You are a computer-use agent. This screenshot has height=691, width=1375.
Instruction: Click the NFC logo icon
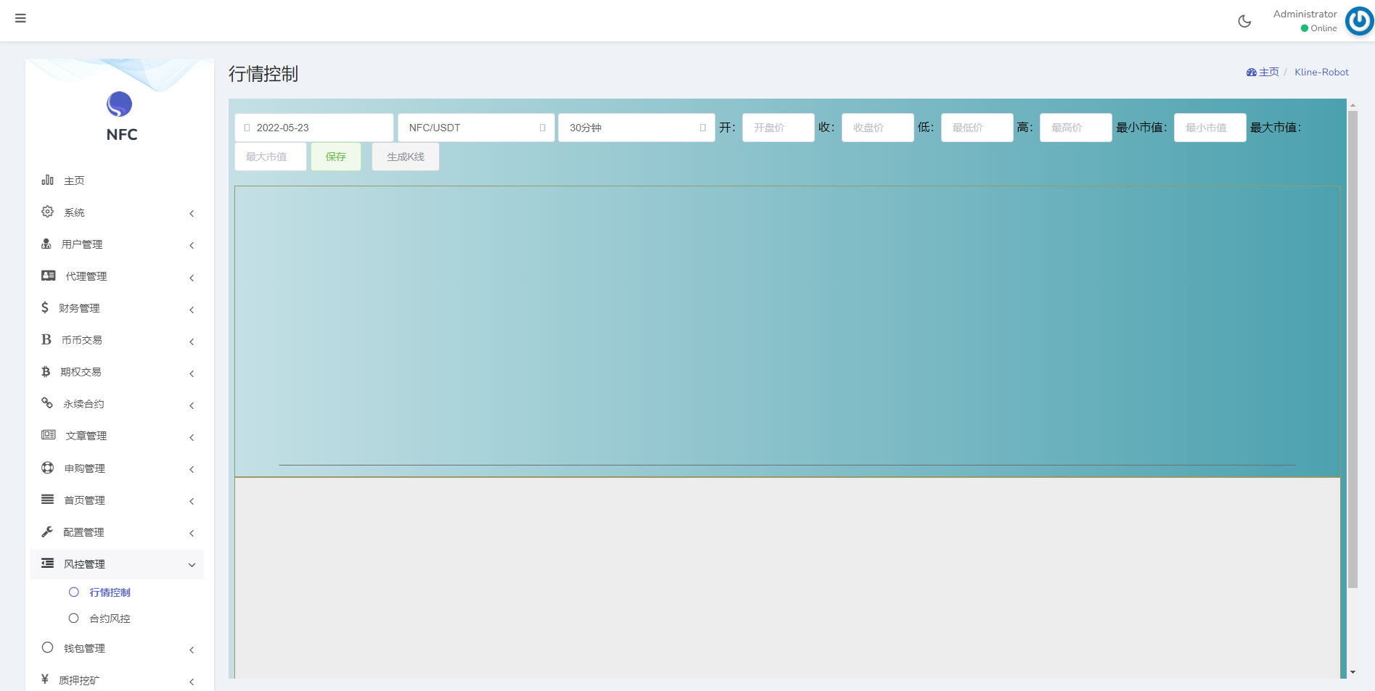(120, 104)
